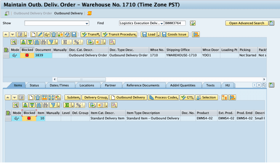The width and height of the screenshot is (280, 163).
Task: Open the filter dropdown arrow in header table toolbar
Action: [x=56, y=42]
